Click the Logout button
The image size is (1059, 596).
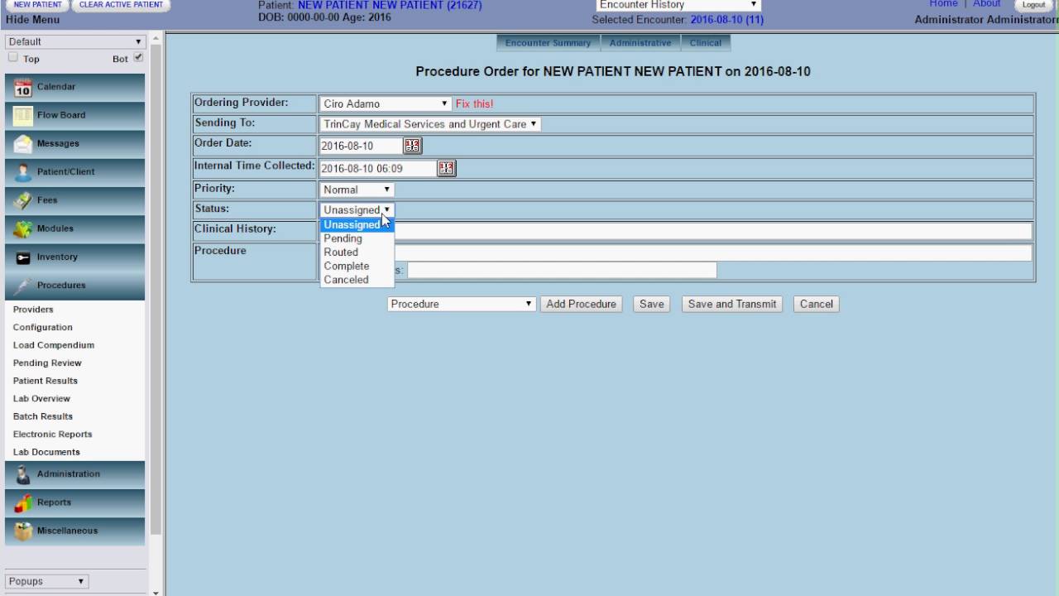(1034, 5)
